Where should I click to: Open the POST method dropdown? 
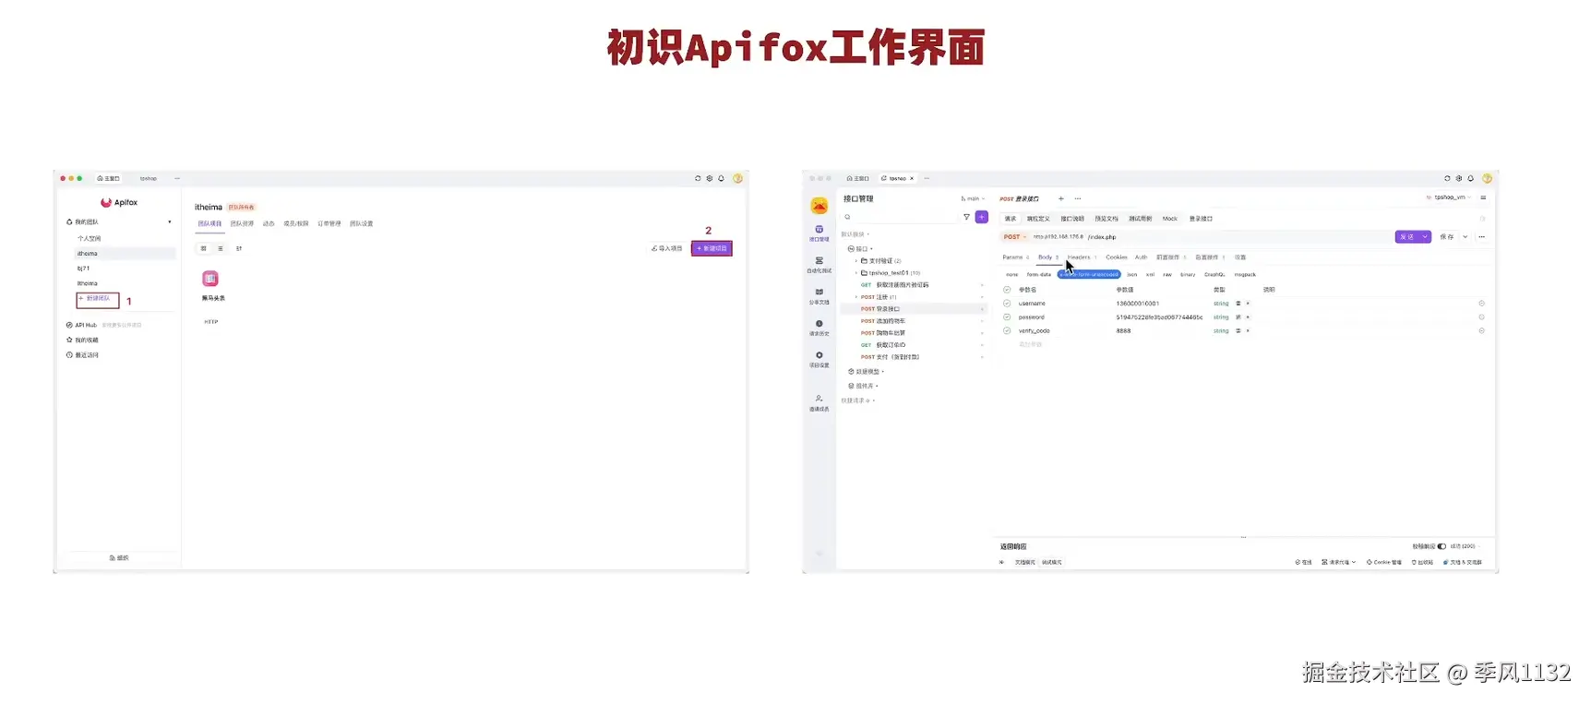click(1014, 237)
